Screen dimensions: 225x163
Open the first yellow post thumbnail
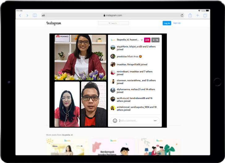click(67, 147)
